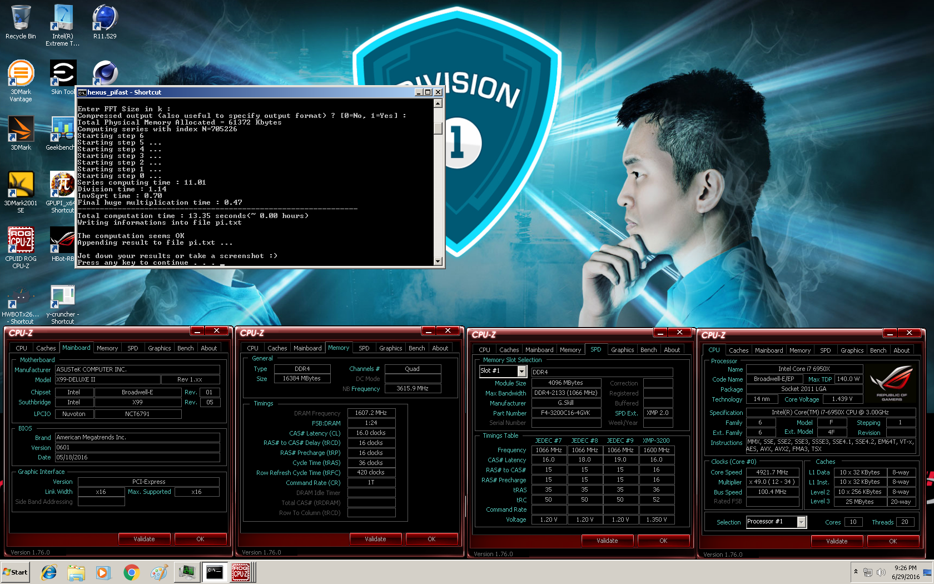Click OK in the Mainboard CPU-Z window

[x=200, y=539]
